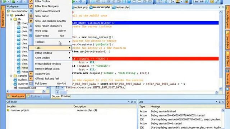
Task: Click the Debug run icon in the toolbar
Action: point(13,1)
